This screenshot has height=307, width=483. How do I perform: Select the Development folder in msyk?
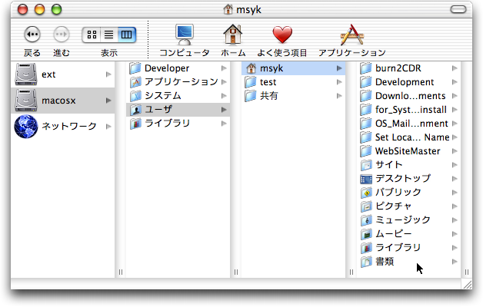pyautogui.click(x=404, y=82)
